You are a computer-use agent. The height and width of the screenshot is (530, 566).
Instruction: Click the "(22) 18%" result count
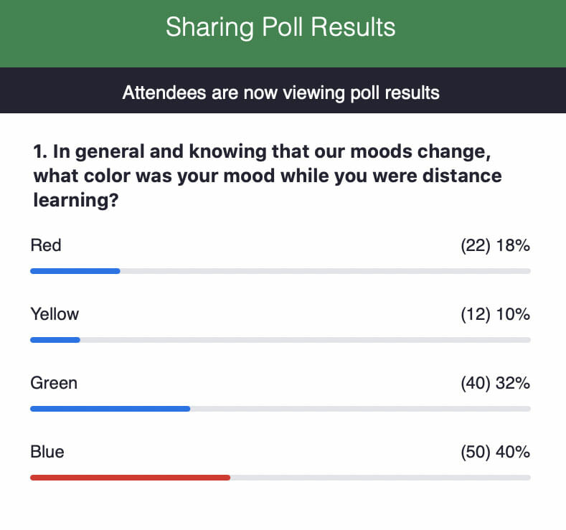pos(495,246)
